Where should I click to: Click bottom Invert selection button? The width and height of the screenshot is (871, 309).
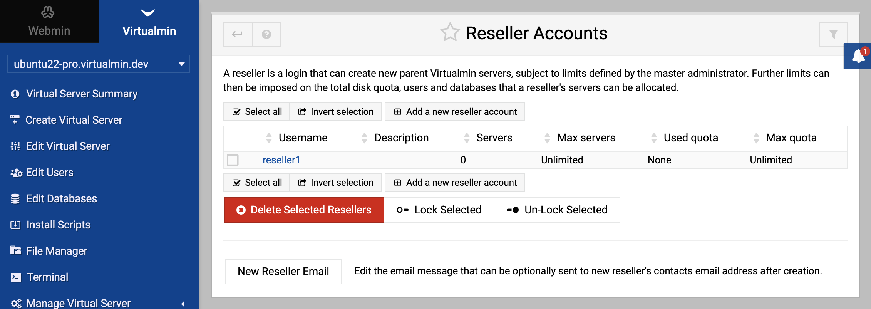pyautogui.click(x=335, y=183)
